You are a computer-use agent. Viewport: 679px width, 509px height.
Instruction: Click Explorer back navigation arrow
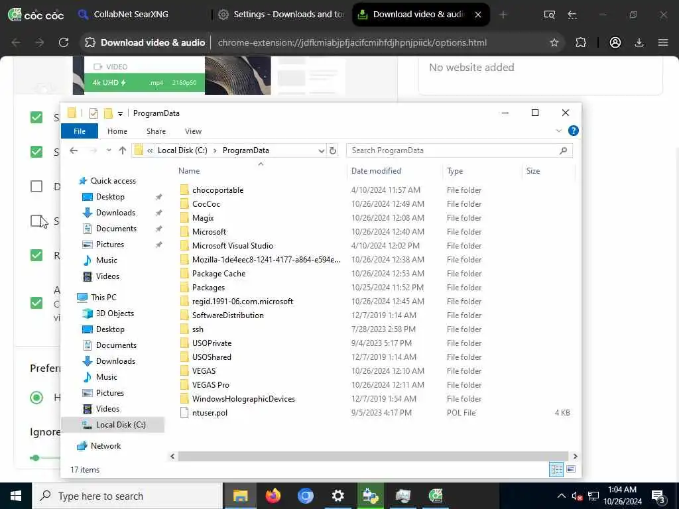click(x=74, y=150)
